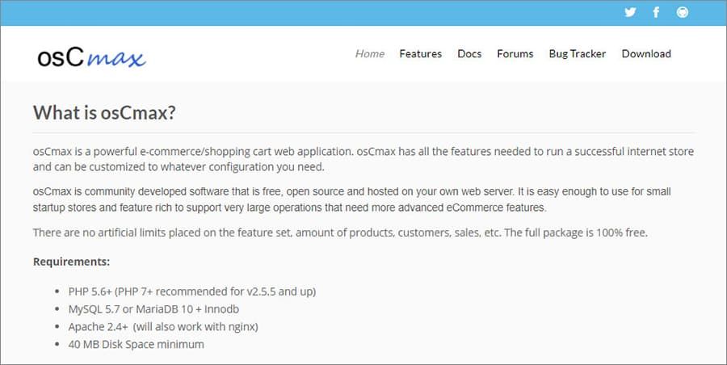Click the paragraph starting 'osCmax is a powerful'

pos(363,159)
